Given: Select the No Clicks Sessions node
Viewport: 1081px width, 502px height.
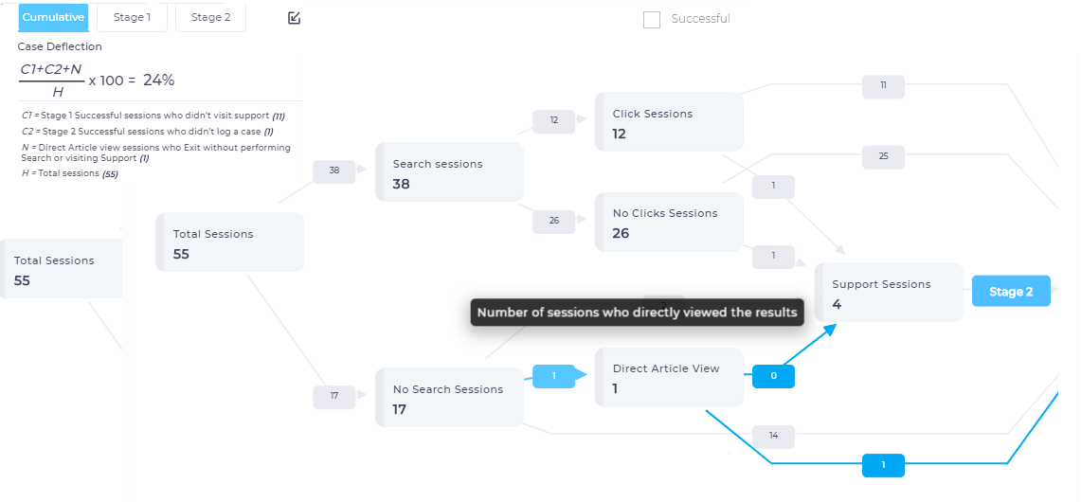Looking at the screenshot, I should pos(670,223).
